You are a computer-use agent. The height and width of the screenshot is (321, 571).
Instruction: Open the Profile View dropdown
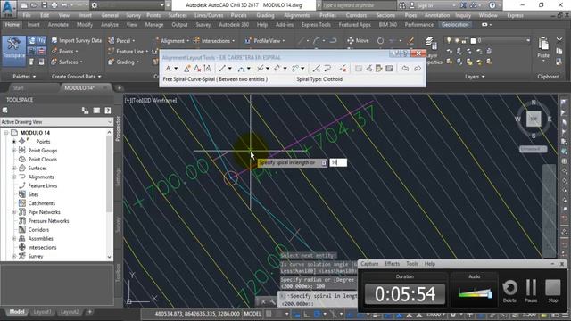[x=265, y=41]
